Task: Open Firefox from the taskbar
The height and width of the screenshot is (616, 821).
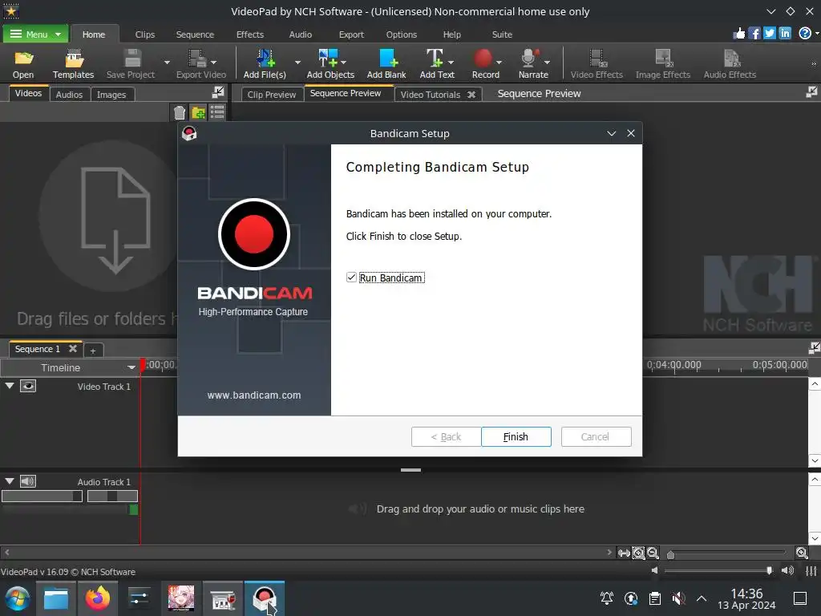Action: (x=97, y=598)
